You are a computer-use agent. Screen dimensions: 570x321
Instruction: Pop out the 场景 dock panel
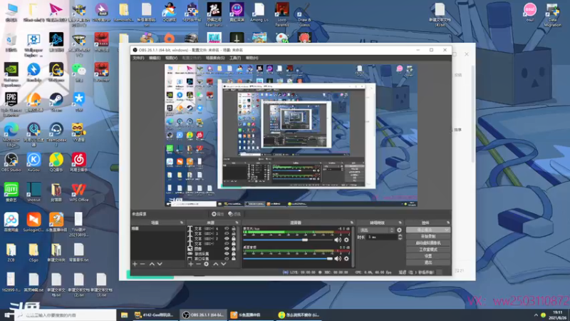[x=182, y=223]
